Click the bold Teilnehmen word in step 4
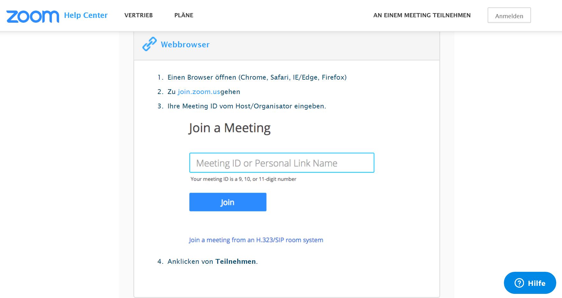The width and height of the screenshot is (562, 298). (x=235, y=262)
